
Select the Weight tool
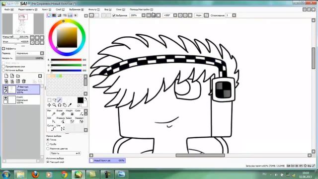[x=70, y=113]
